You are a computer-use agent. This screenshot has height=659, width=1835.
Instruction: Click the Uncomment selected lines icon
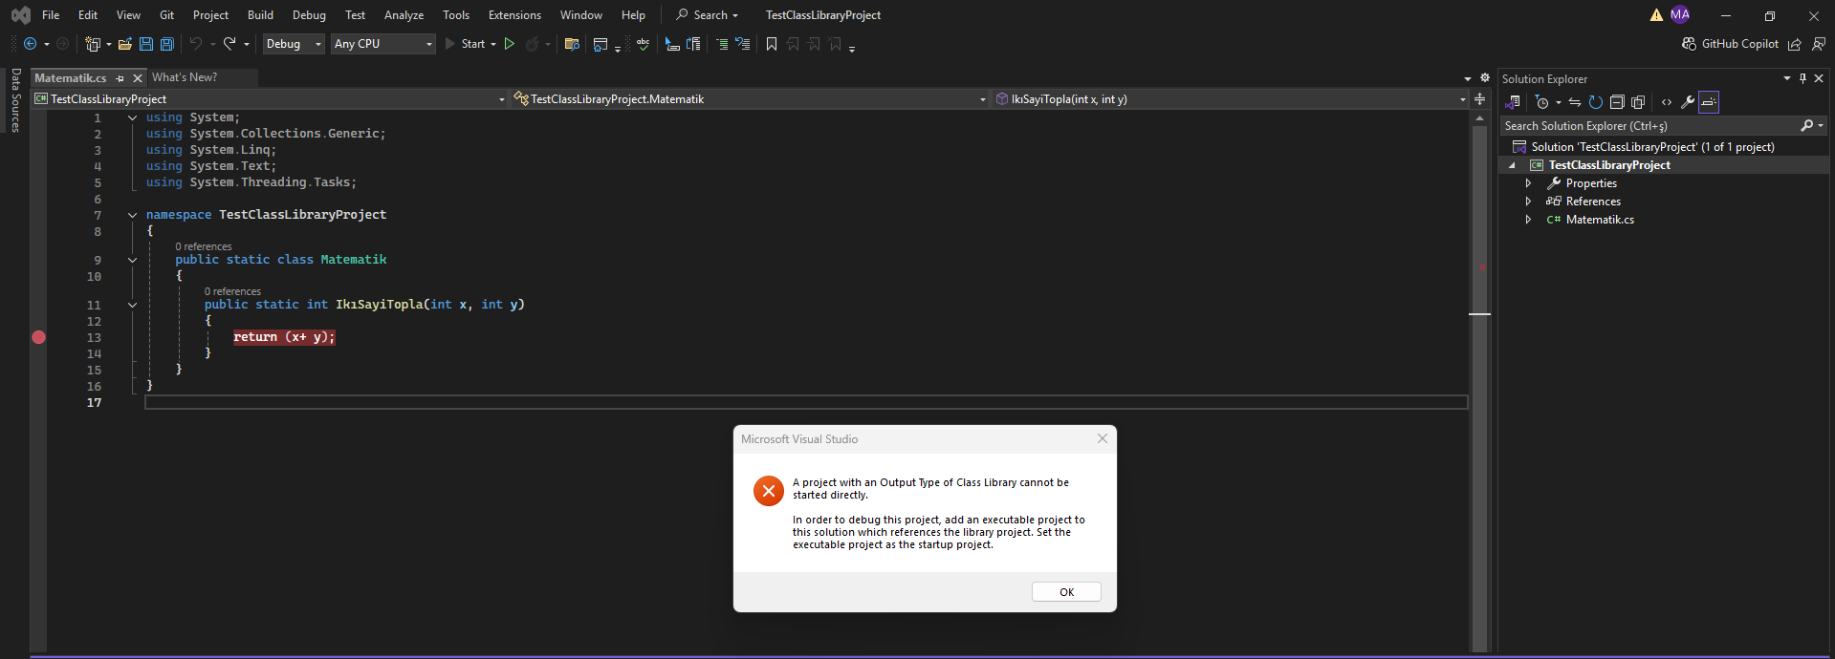(743, 44)
